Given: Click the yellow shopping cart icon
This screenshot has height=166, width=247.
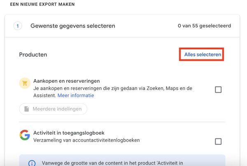Looking at the screenshot, I should pyautogui.click(x=25, y=84).
